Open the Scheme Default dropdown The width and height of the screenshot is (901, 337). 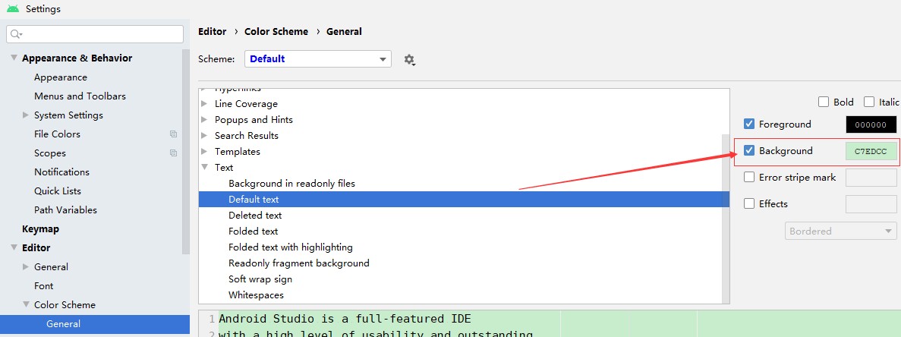[318, 59]
